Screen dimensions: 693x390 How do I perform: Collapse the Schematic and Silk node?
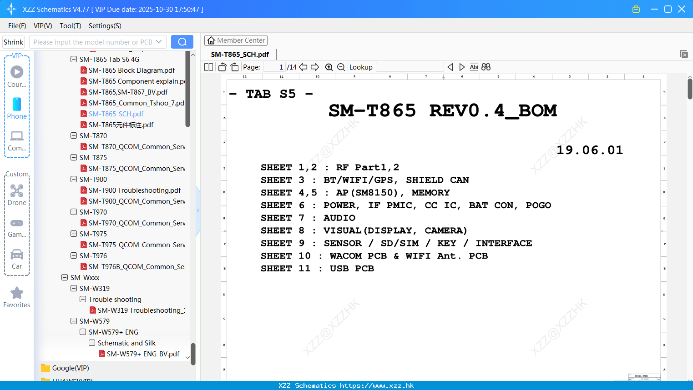coord(92,343)
